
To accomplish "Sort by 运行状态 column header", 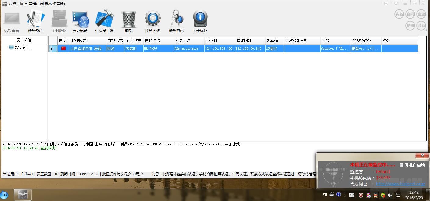I will 134,41.
